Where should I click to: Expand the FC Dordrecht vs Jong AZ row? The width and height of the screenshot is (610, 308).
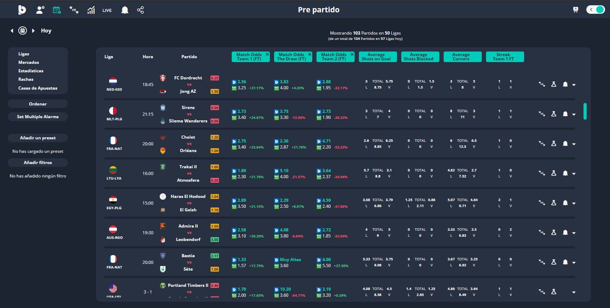click(x=574, y=85)
